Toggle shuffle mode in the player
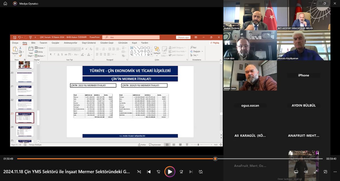The image size is (340, 181). click(x=139, y=172)
